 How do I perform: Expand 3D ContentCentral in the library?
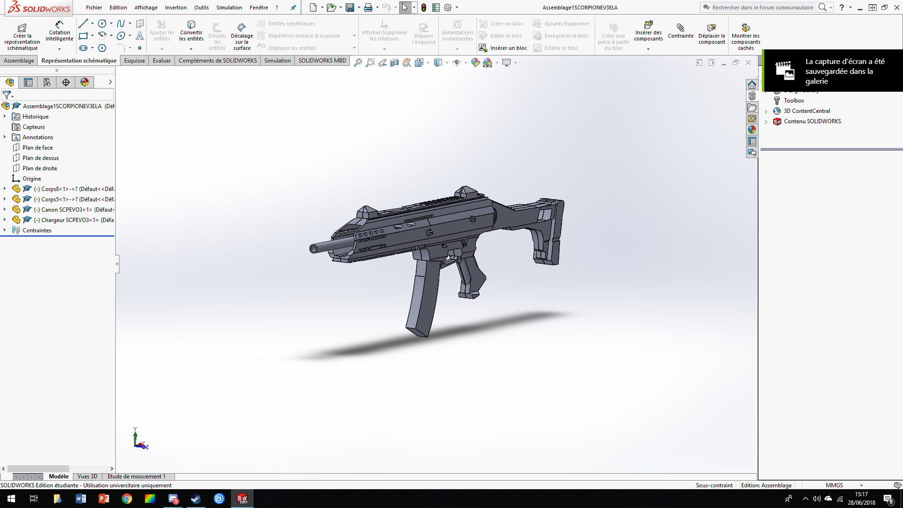[x=766, y=111]
